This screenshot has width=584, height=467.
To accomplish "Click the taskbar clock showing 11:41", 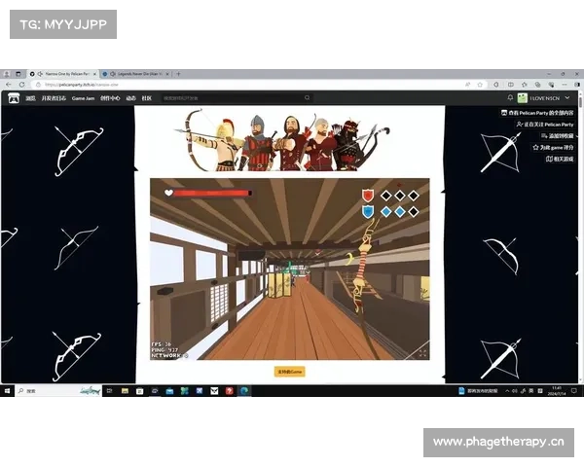I will pyautogui.click(x=557, y=391).
